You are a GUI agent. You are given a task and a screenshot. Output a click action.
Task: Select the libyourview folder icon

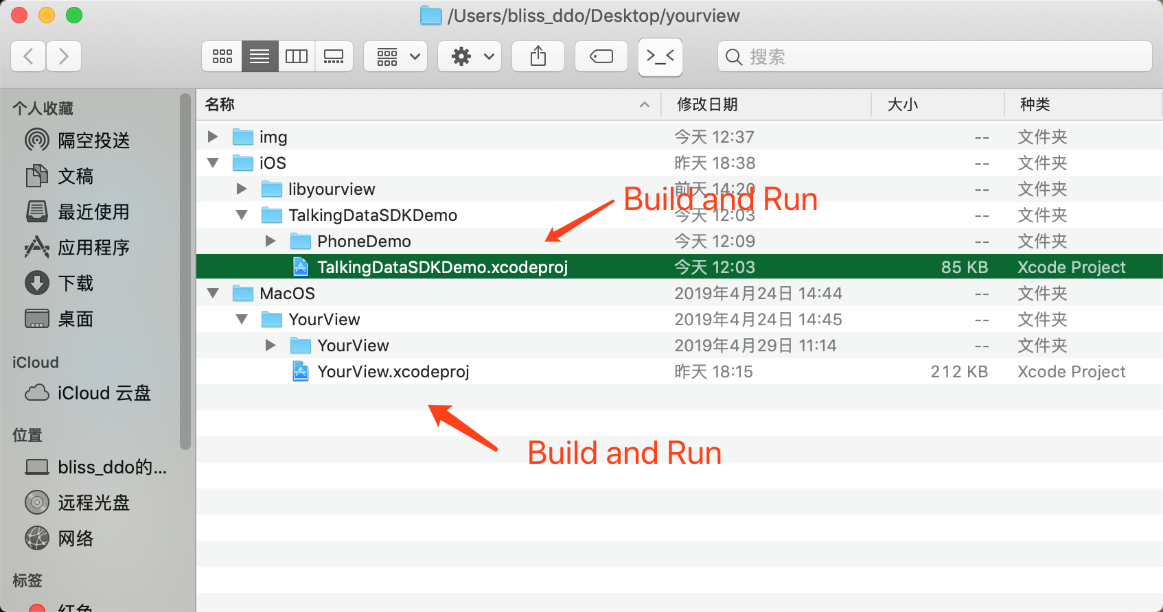coord(272,189)
